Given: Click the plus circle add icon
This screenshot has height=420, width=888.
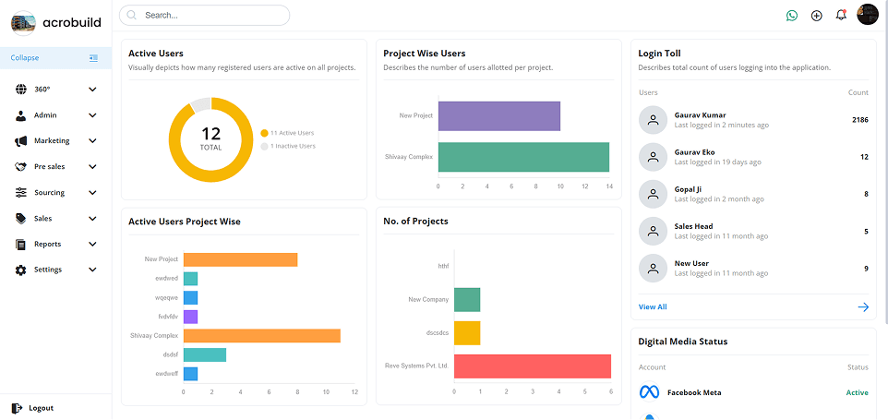Looking at the screenshot, I should 816,16.
